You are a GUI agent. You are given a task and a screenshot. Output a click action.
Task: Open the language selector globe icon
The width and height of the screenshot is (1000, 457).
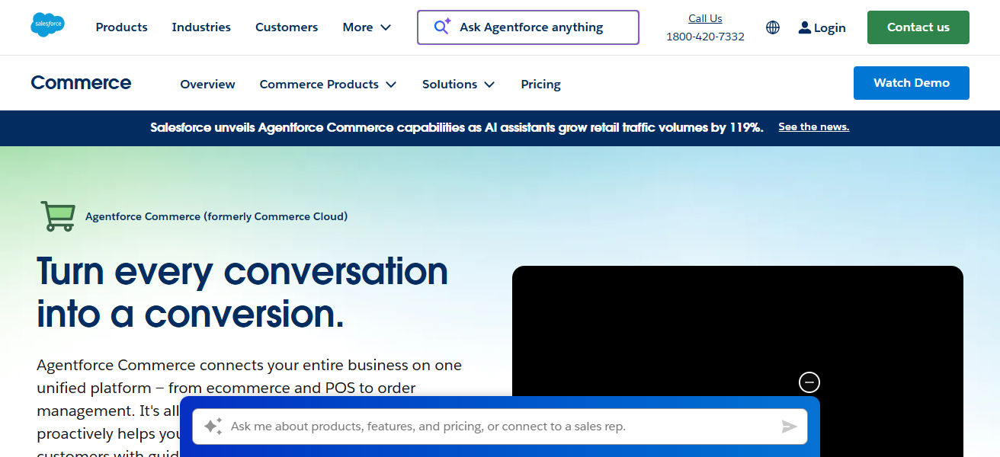[772, 27]
